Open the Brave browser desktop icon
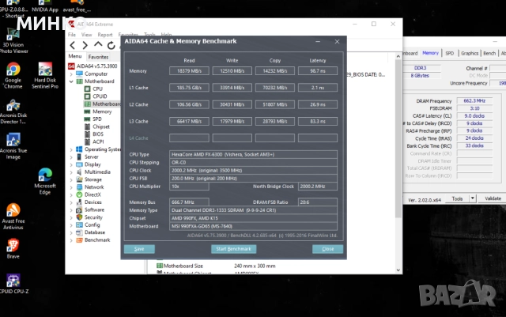Screen dimensions: 506x317 tap(13, 244)
